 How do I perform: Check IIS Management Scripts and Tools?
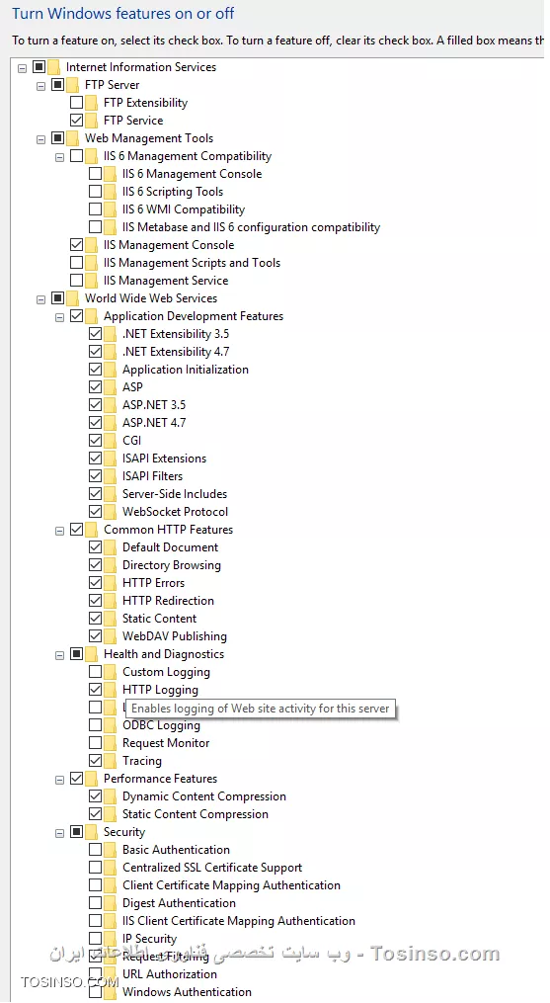(76, 263)
